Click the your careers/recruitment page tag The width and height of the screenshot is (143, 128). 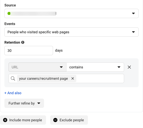coord(43,78)
